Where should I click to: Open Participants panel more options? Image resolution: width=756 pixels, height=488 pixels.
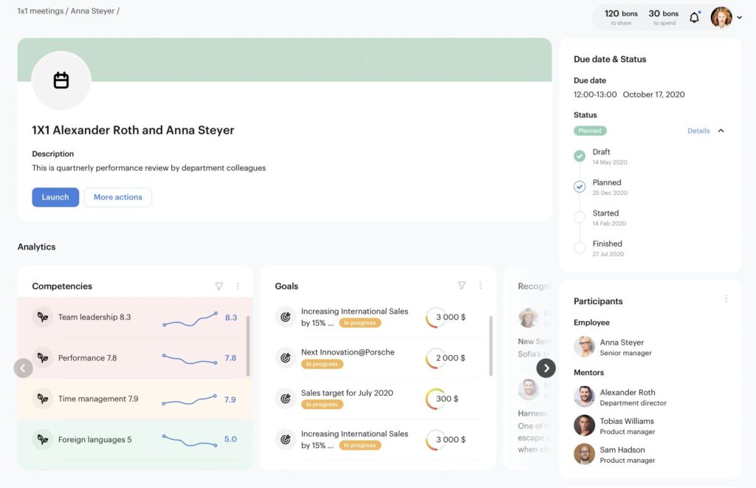[726, 298]
